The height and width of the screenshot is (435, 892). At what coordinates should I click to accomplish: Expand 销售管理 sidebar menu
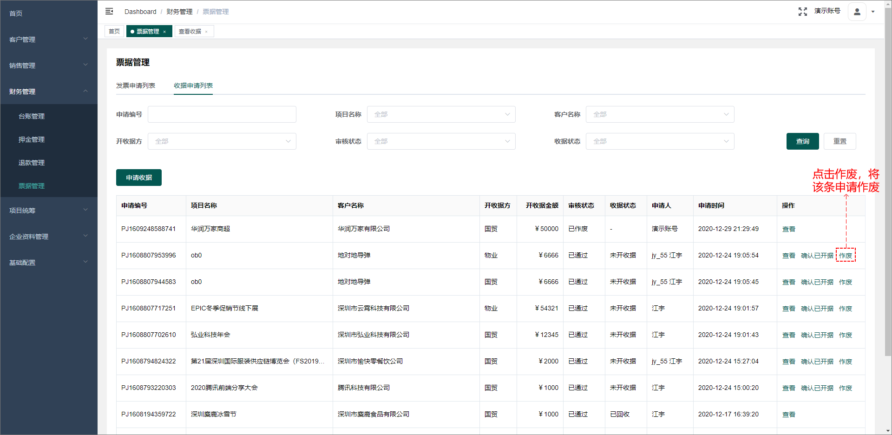tap(49, 66)
